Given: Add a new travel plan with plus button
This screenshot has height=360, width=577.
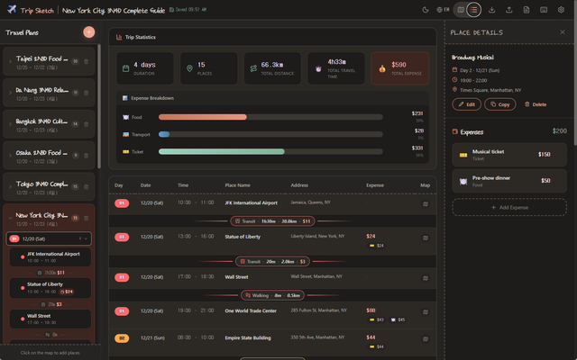Looking at the screenshot, I should pyautogui.click(x=88, y=32).
